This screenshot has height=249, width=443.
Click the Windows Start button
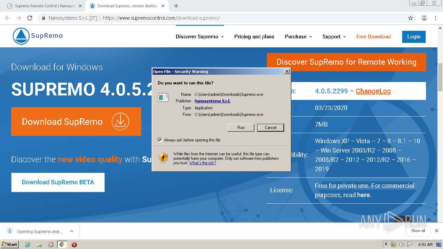pyautogui.click(x=9, y=245)
